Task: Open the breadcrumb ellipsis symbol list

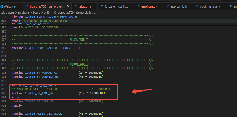Action: 95,13
